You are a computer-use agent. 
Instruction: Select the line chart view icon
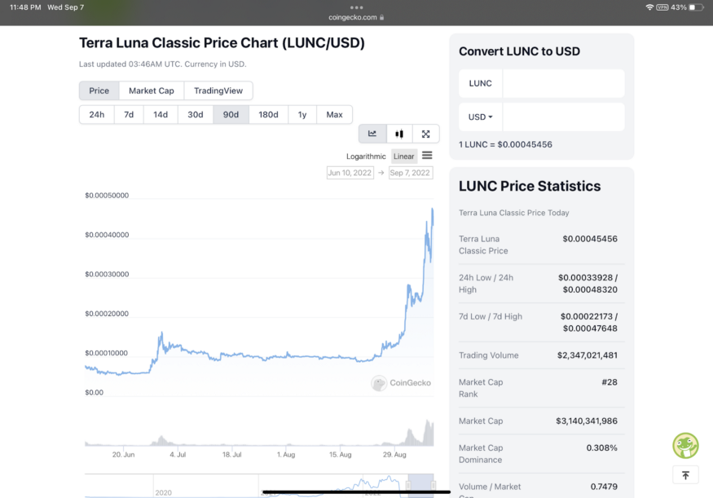pos(372,134)
